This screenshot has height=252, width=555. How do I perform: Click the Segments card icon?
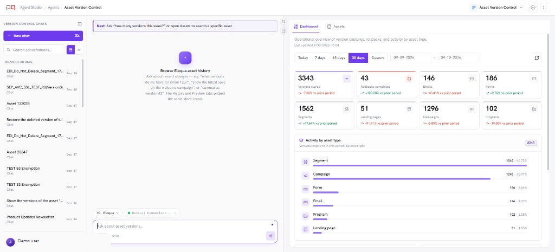[x=346, y=109]
